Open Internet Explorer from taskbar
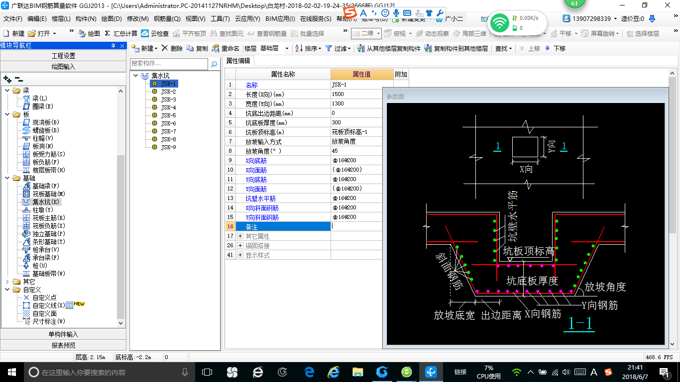 click(333, 372)
